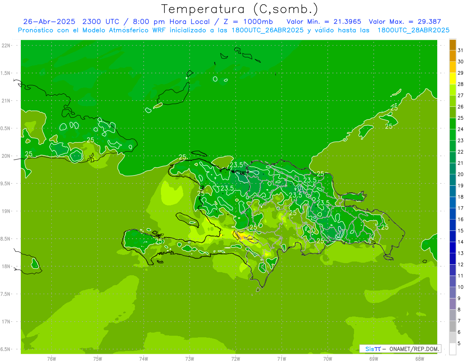
Task: Click the legend value '18'
Action: point(460,197)
